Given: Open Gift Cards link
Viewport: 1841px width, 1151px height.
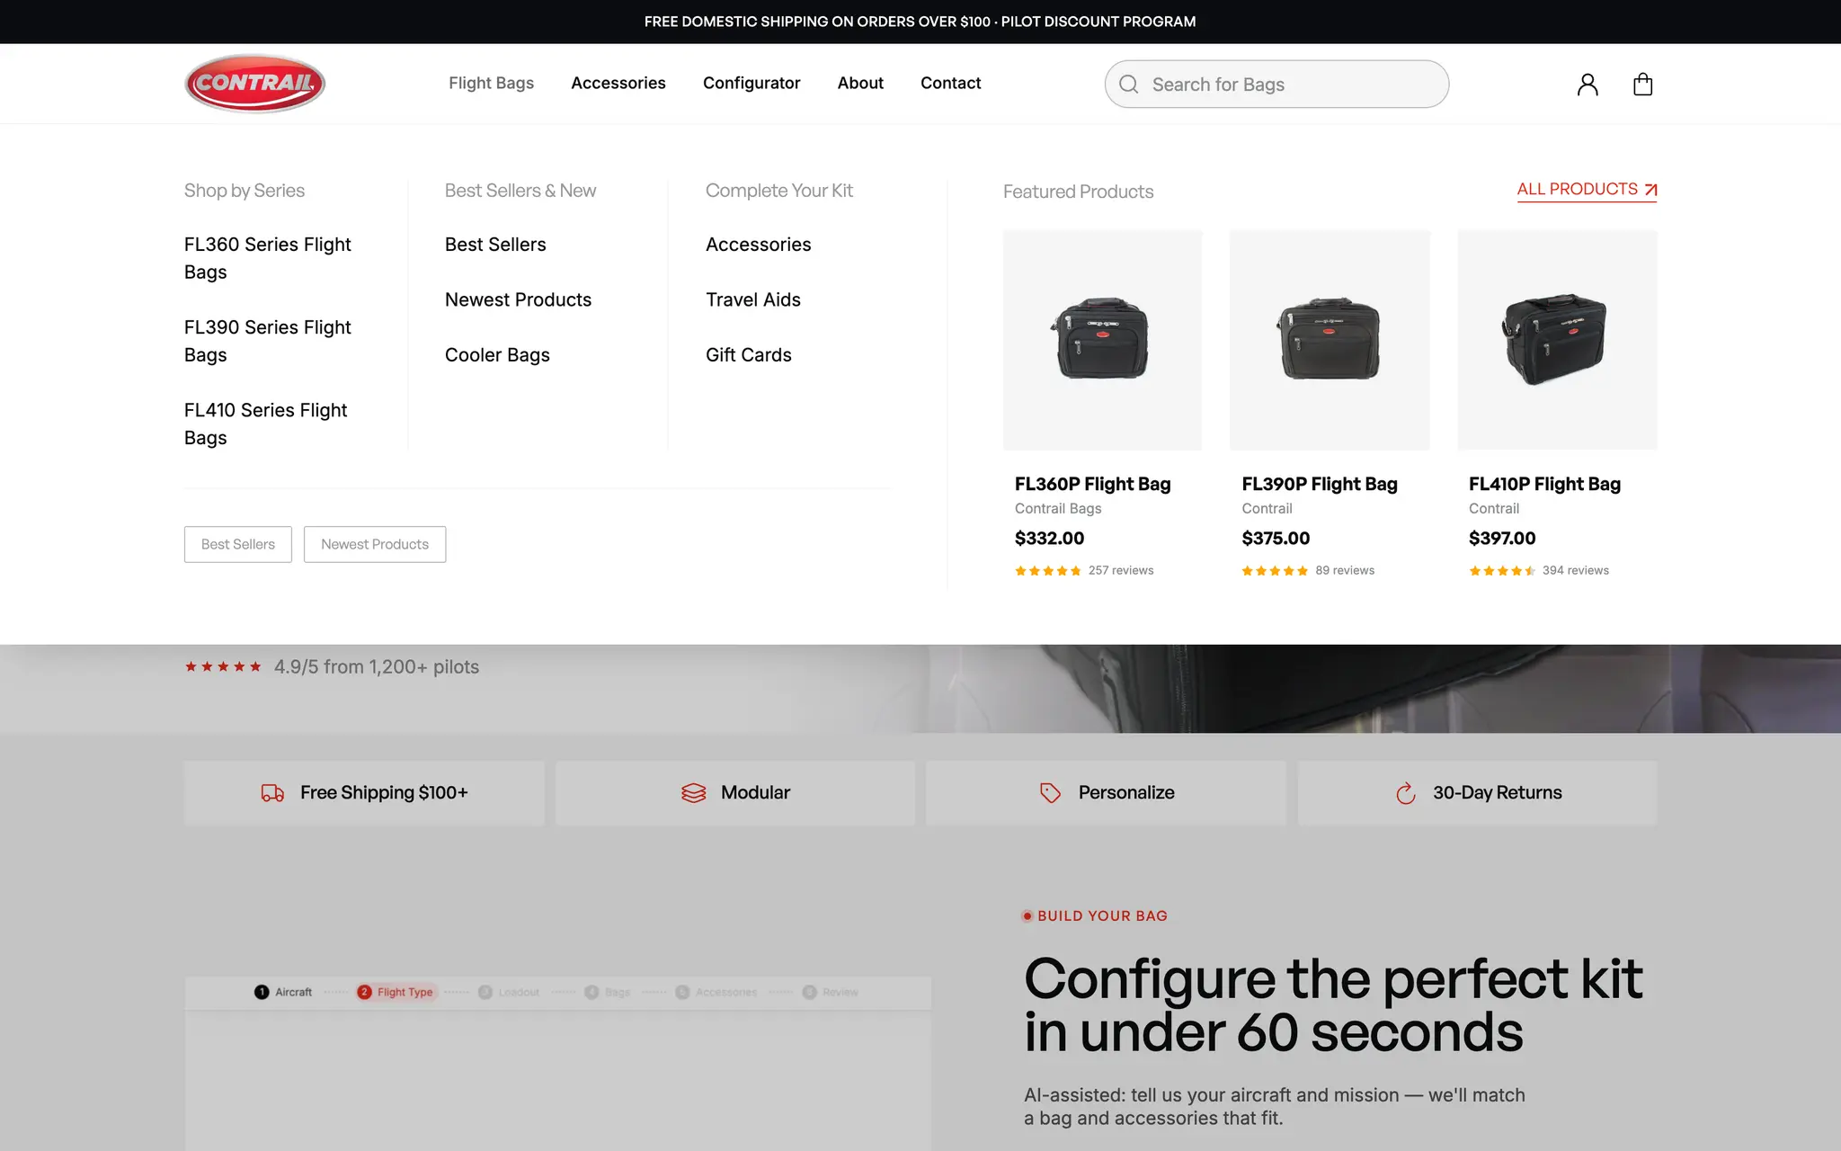Looking at the screenshot, I should [x=749, y=355].
